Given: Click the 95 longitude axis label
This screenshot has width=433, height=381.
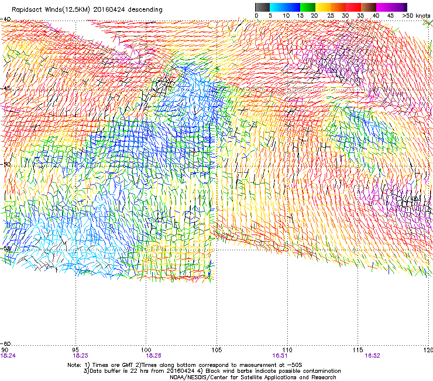Looking at the screenshot, I should pyautogui.click(x=75, y=350).
